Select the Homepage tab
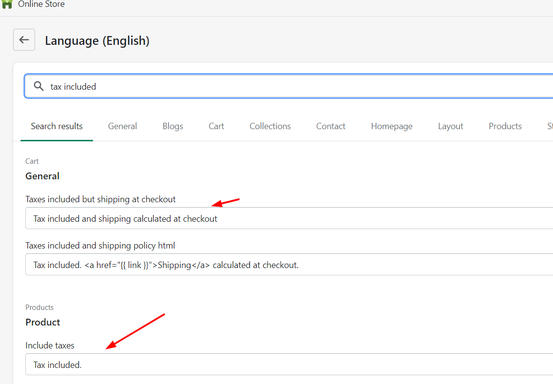553x384 pixels. [x=391, y=126]
